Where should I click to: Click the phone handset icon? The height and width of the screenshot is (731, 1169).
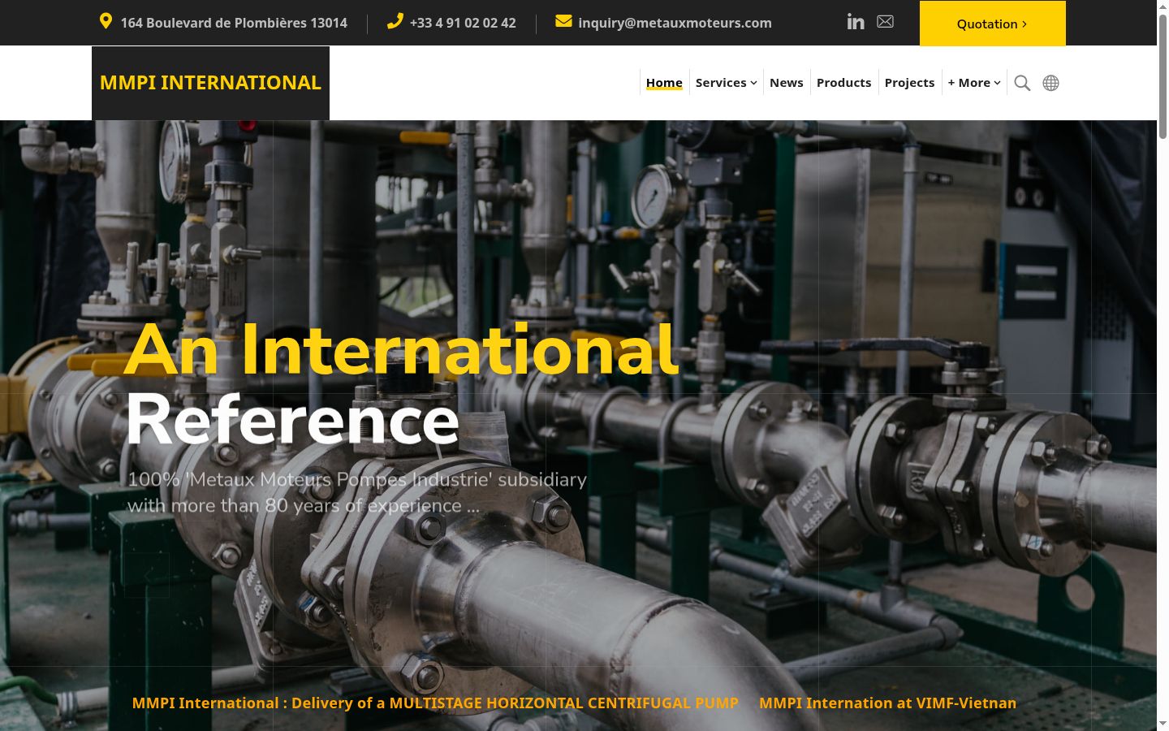(395, 21)
